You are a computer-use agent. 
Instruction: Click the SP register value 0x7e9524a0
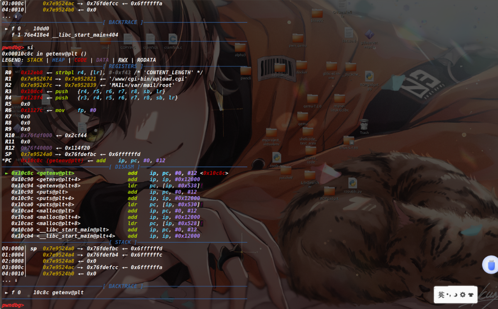pos(37,154)
